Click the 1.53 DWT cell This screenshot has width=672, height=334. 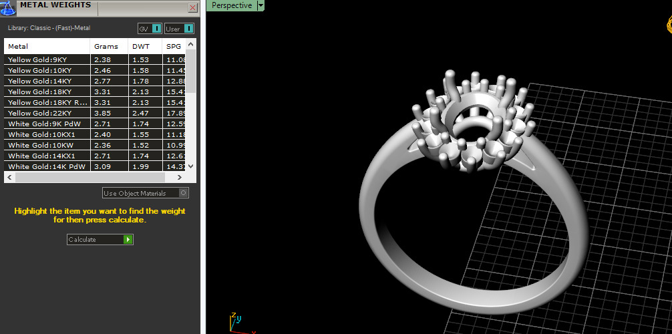tap(145, 59)
